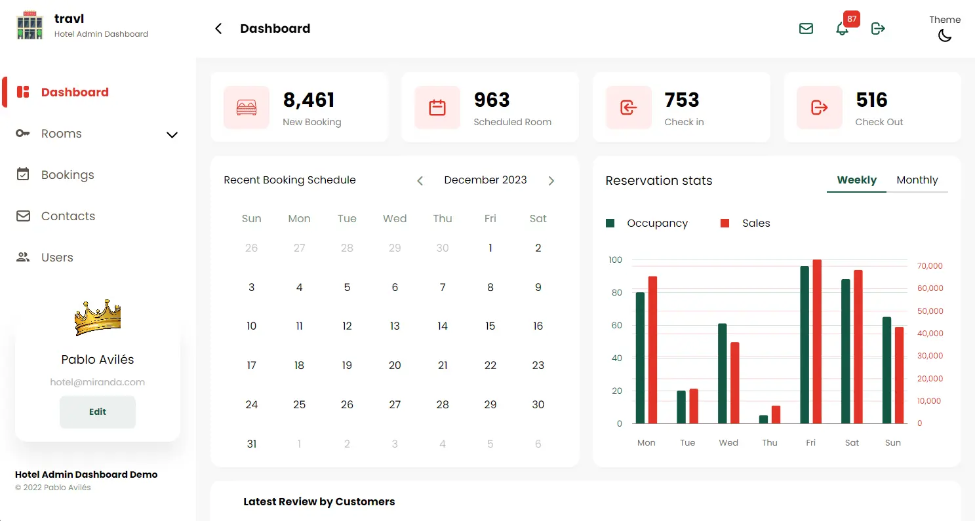Toggle dark theme with the moon icon

click(x=945, y=35)
